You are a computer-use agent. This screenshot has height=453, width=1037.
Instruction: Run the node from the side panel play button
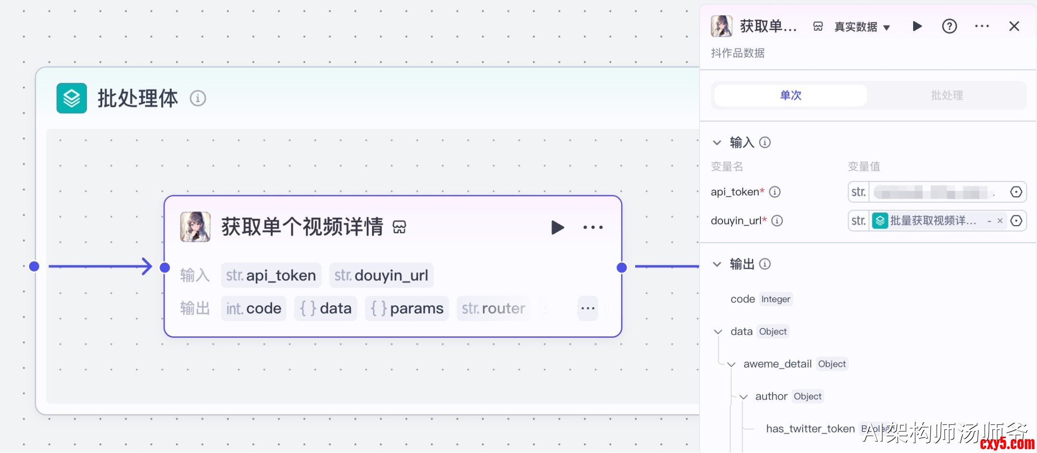click(x=917, y=26)
